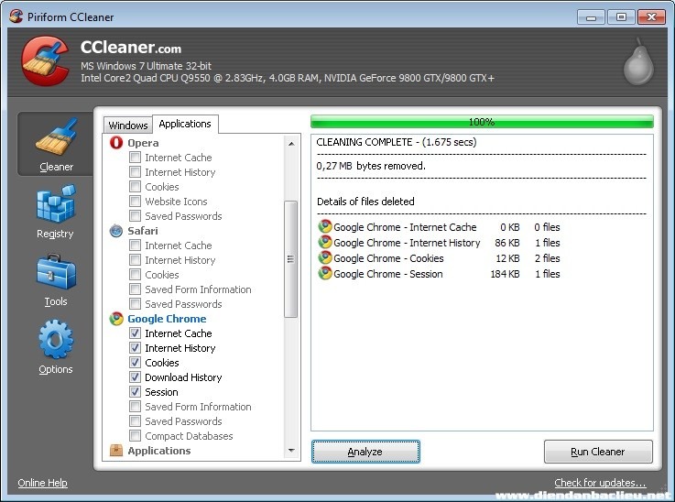
Task: Switch to the Windows tab
Action: [x=127, y=125]
